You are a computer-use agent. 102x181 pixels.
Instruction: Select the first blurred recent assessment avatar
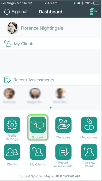[9, 93]
